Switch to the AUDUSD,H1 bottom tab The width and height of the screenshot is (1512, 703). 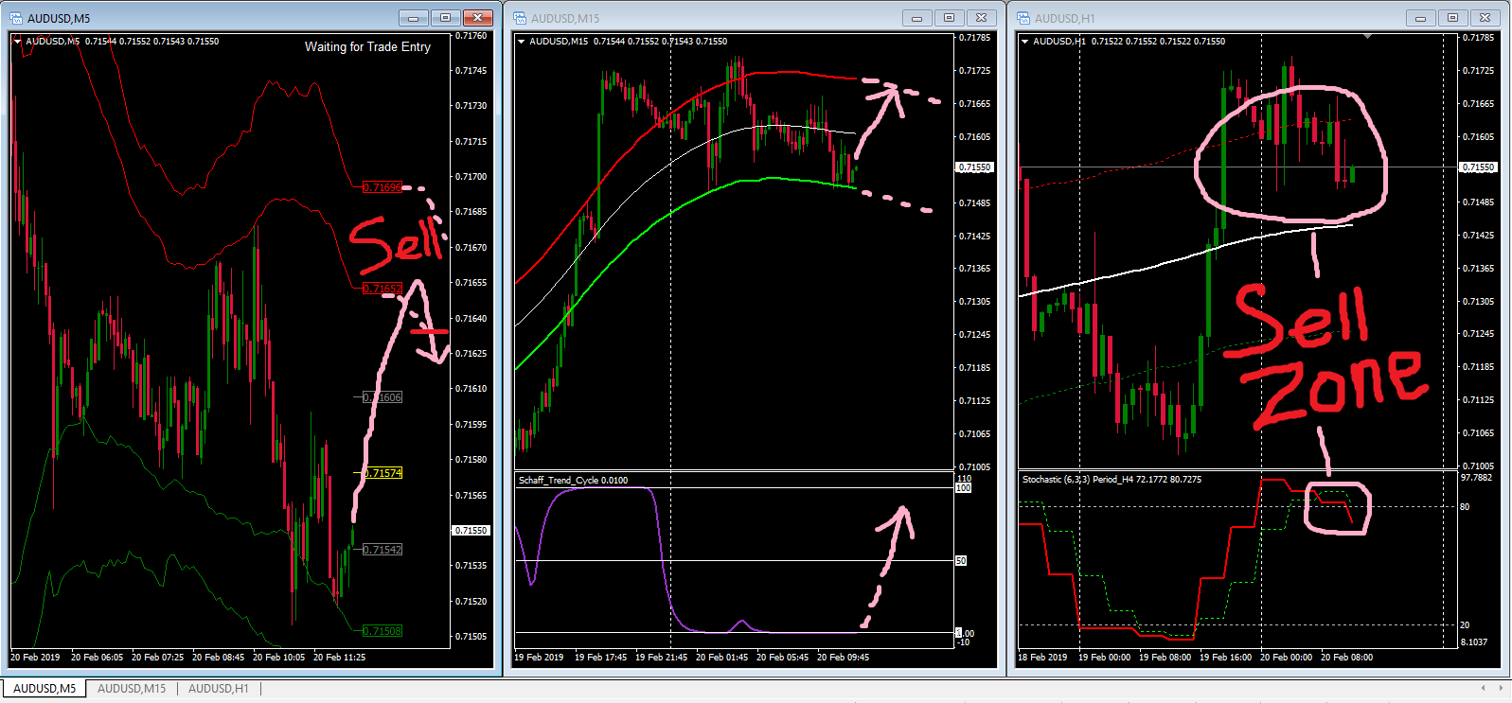(x=219, y=689)
